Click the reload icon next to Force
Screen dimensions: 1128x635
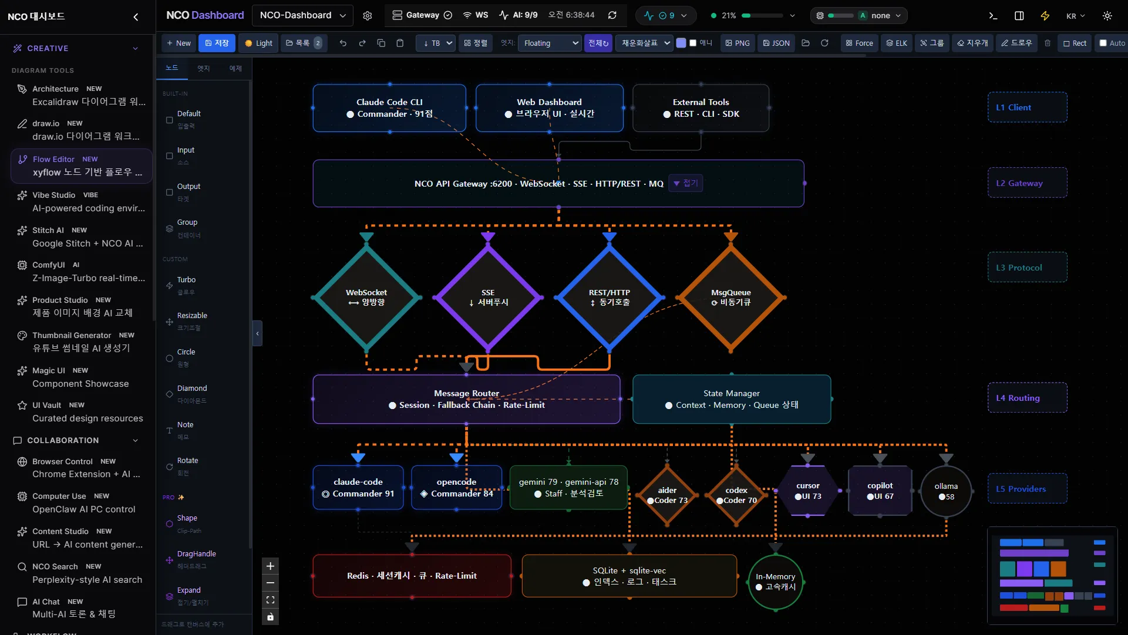click(x=824, y=43)
